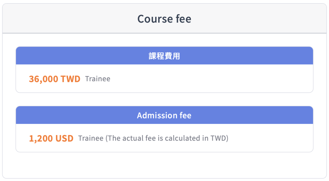Click the word TWD in the orange price
This screenshot has height=181, width=329.
70,79
